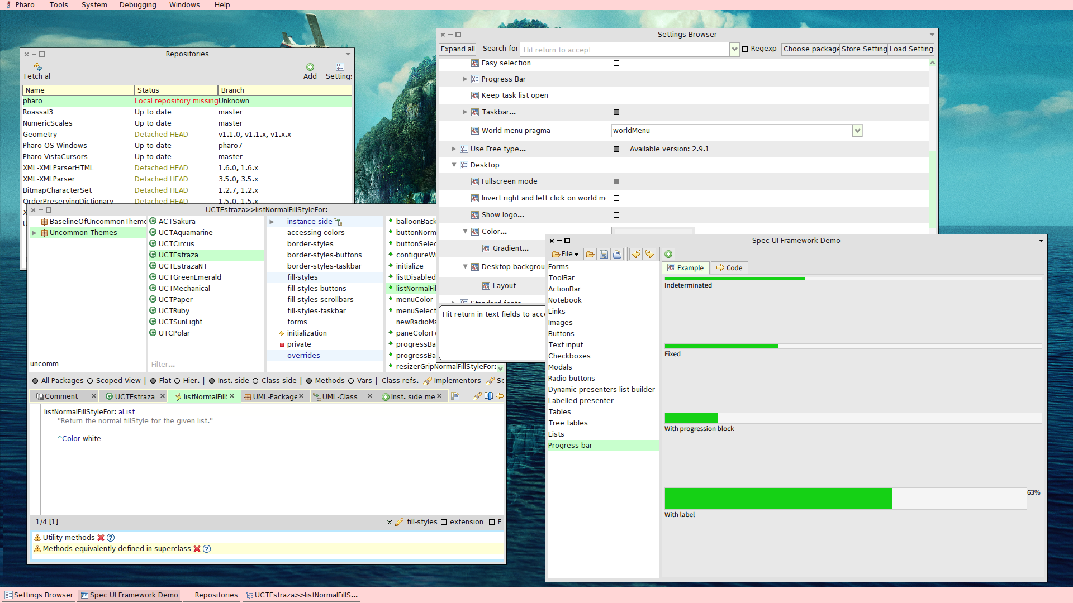Click the green plus icon in Spec demo toolbar
1073x603 pixels.
pyautogui.click(x=668, y=255)
